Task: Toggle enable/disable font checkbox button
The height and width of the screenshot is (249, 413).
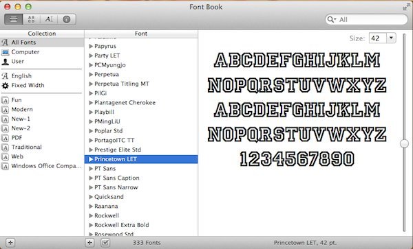Action: (x=105, y=243)
